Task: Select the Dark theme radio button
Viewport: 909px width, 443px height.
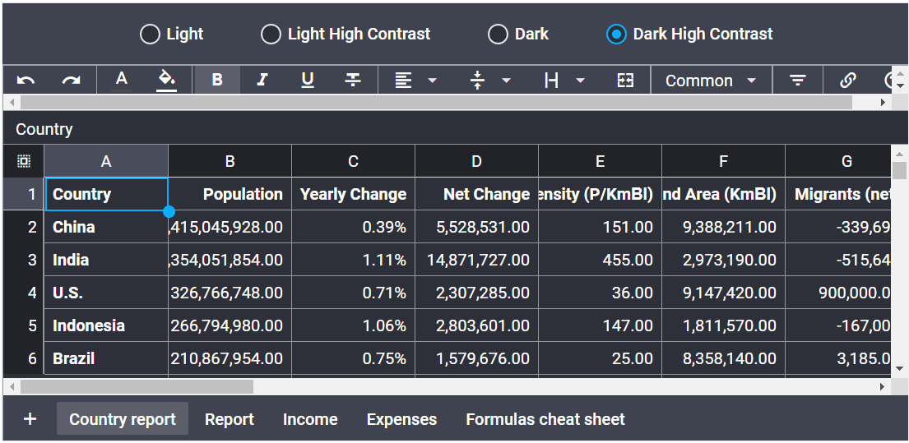Action: (x=498, y=35)
